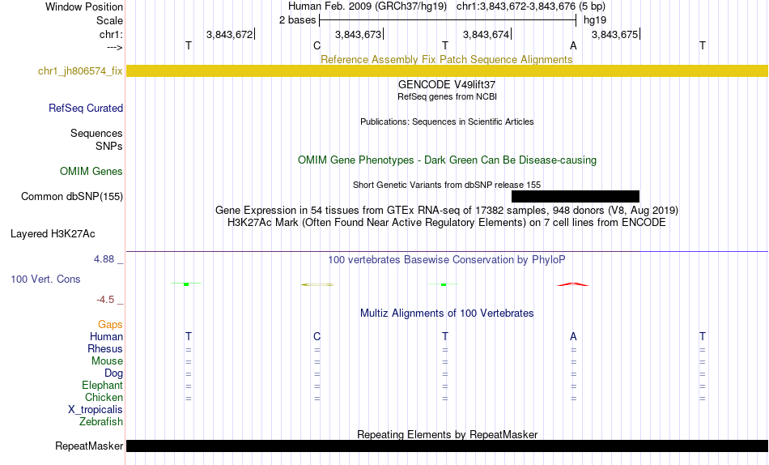Open Repeating Elements by RepeatMasker track title
Image resolution: width=769 pixels, height=465 pixels.
448,434
